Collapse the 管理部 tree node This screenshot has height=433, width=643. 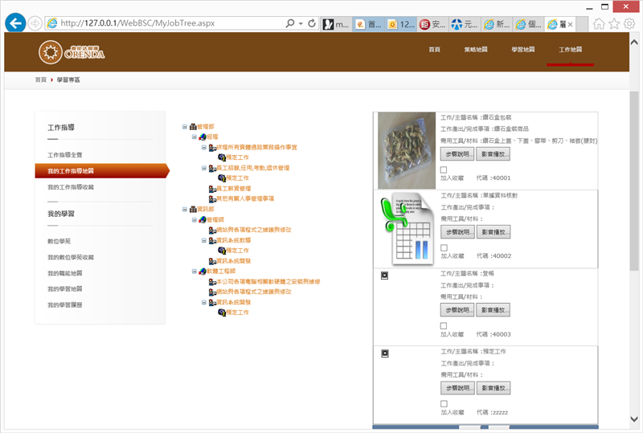pyautogui.click(x=185, y=127)
